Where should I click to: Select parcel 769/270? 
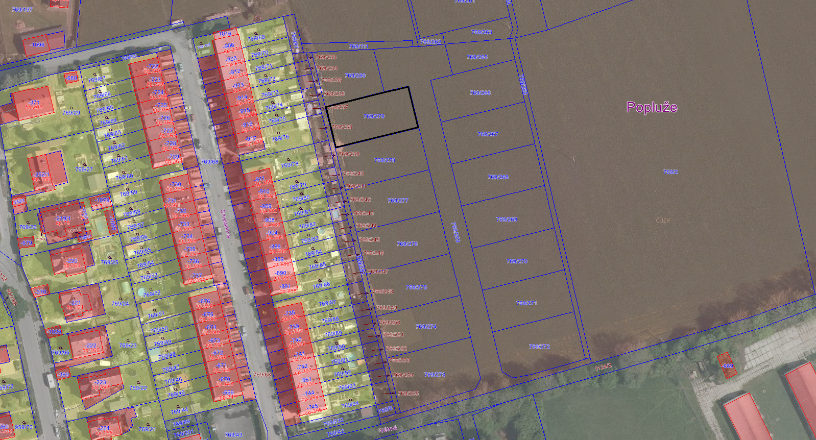517,261
